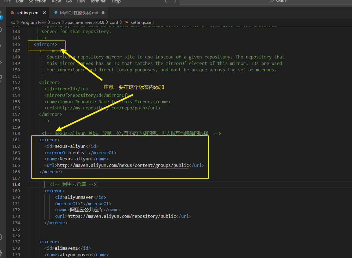Image resolution: width=352 pixels, height=258 pixels.
Task: Open the Help menu
Action: point(116,1)
